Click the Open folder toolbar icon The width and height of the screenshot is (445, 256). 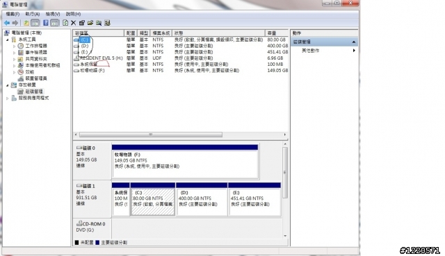[90, 23]
